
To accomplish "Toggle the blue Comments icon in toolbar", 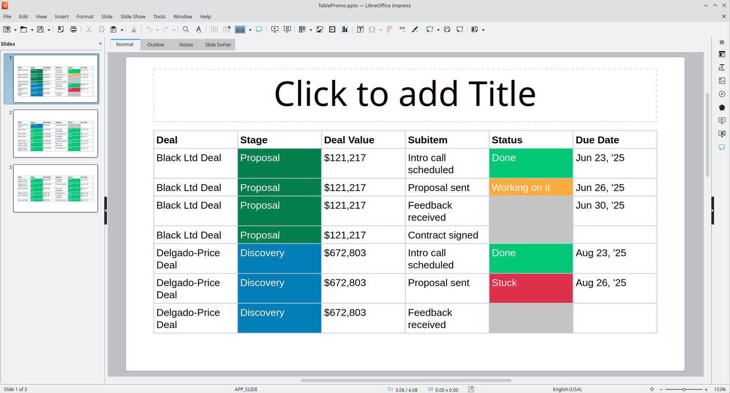I will [x=259, y=29].
